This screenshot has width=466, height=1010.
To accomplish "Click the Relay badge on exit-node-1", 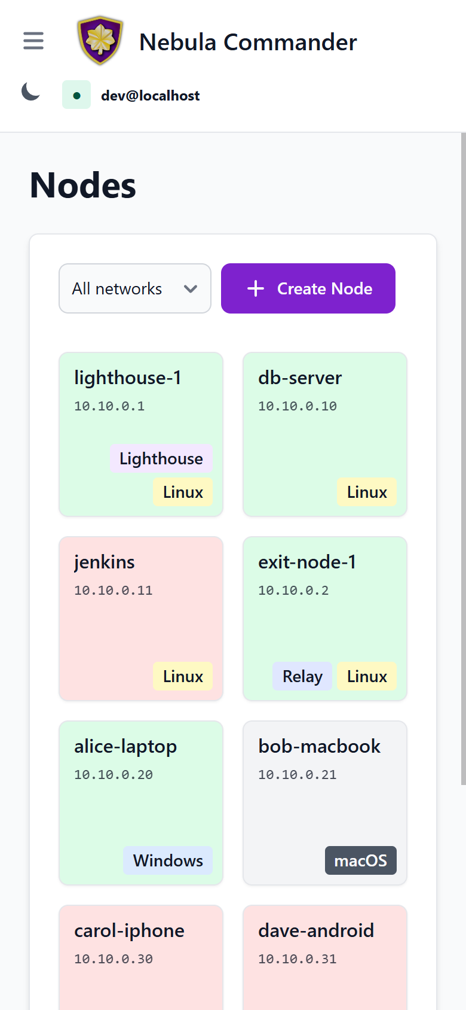I will [x=302, y=676].
